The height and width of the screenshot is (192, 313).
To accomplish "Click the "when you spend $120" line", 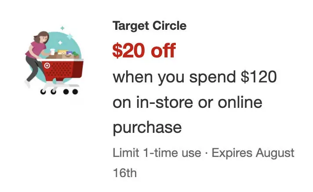I will pos(195,78).
